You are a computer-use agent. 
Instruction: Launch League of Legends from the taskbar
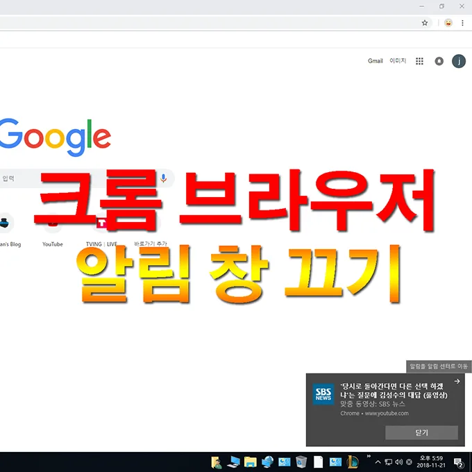tap(353, 462)
